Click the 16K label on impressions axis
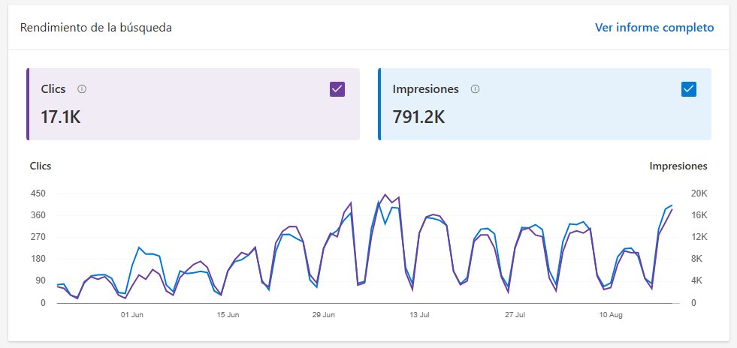 click(699, 216)
